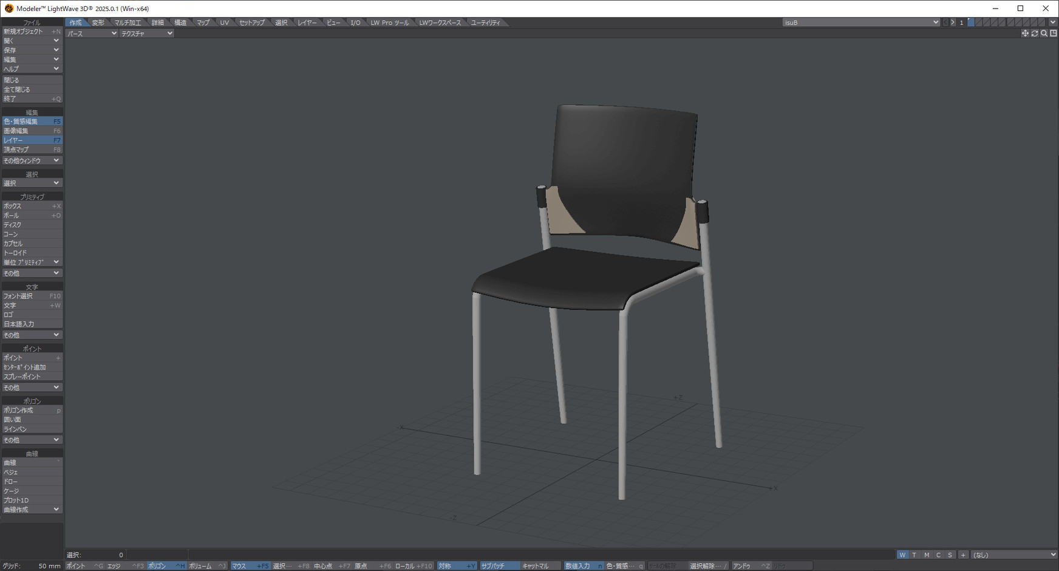Screen dimensions: 1059x571
Task: Click the viewport rotate icon
Action: pyautogui.click(x=1035, y=33)
